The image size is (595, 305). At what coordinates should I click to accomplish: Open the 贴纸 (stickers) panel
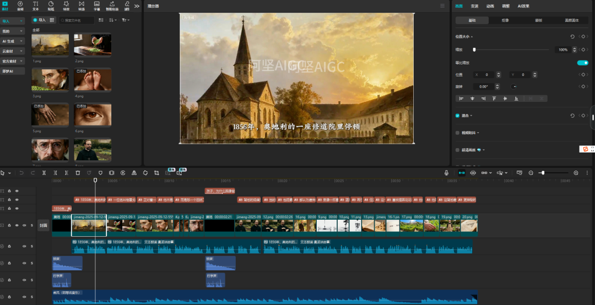click(x=51, y=6)
